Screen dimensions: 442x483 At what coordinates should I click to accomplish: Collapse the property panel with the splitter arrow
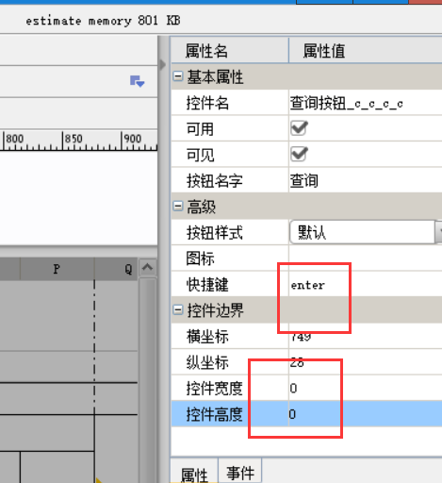click(x=162, y=65)
